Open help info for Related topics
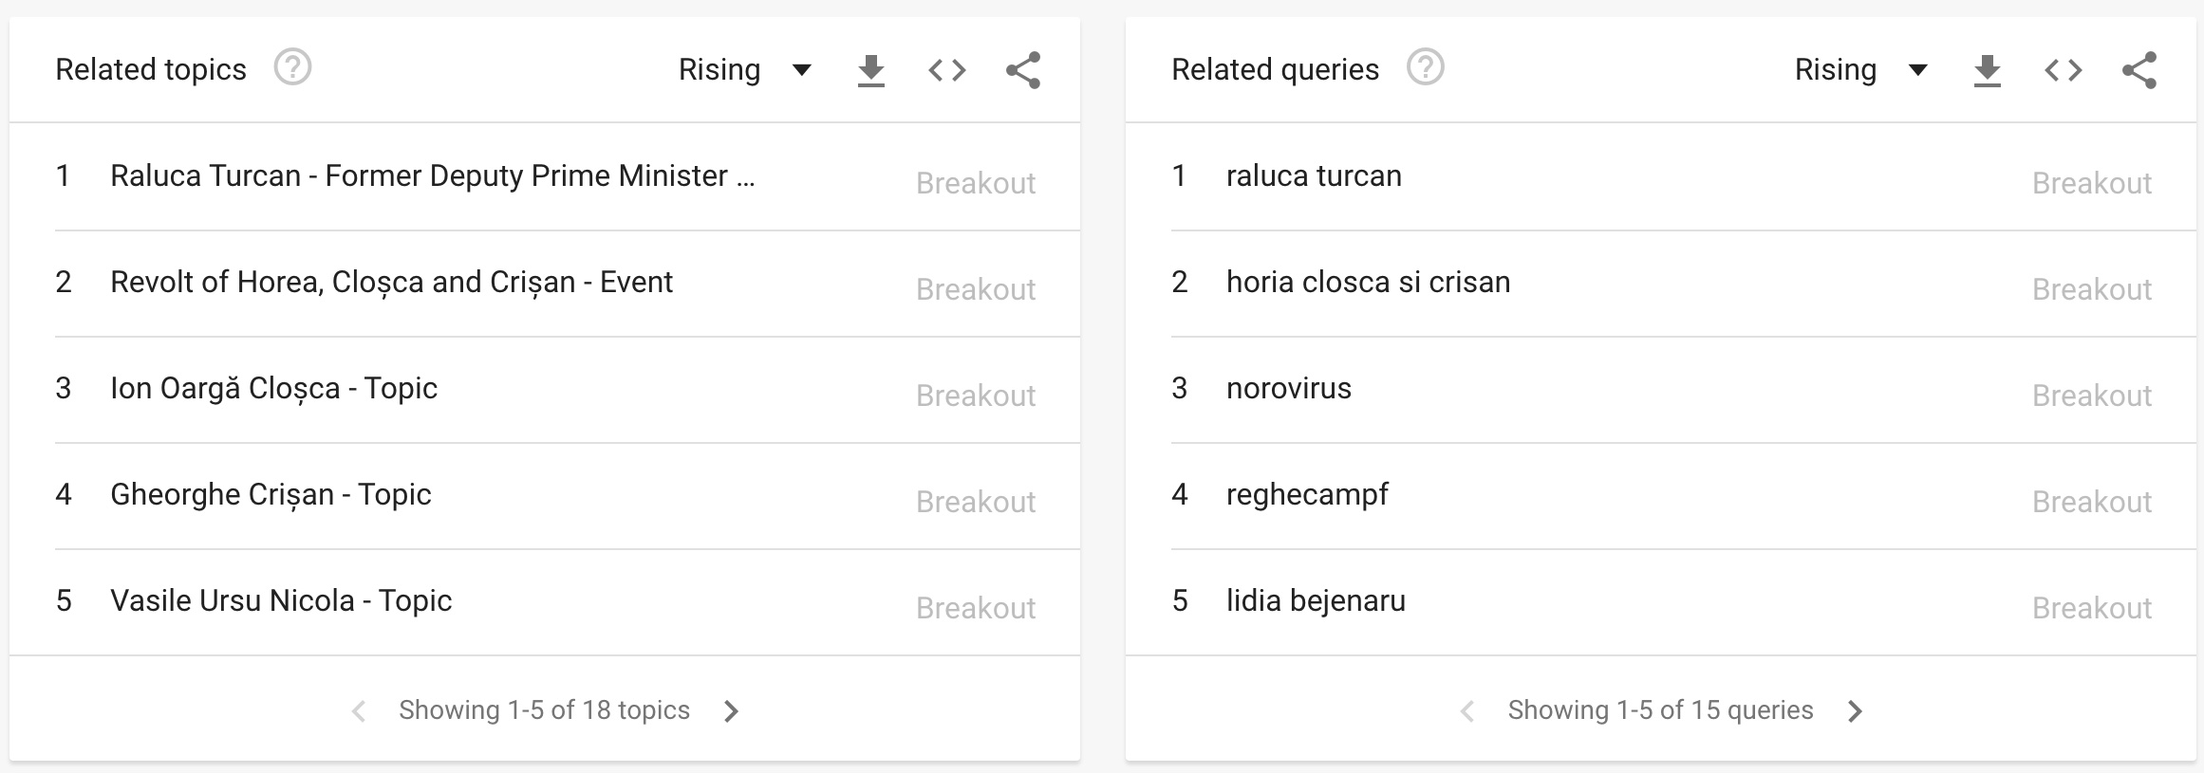2204x773 pixels. [292, 68]
